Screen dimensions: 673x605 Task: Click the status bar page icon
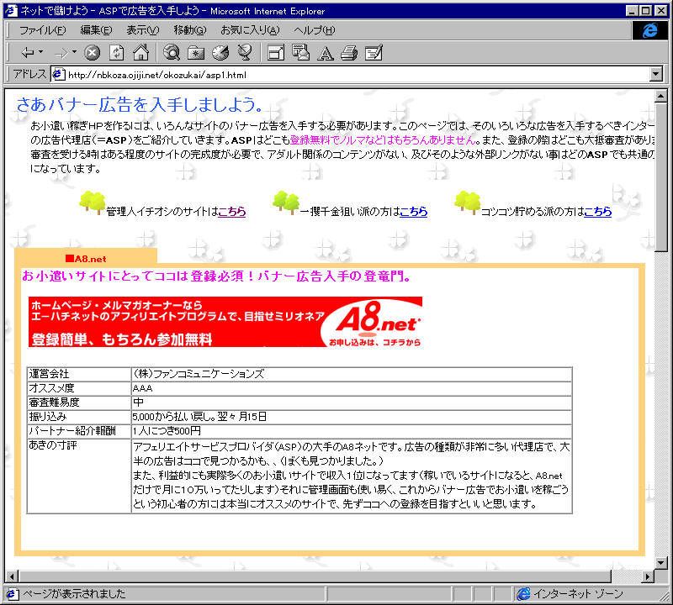tap(12, 594)
